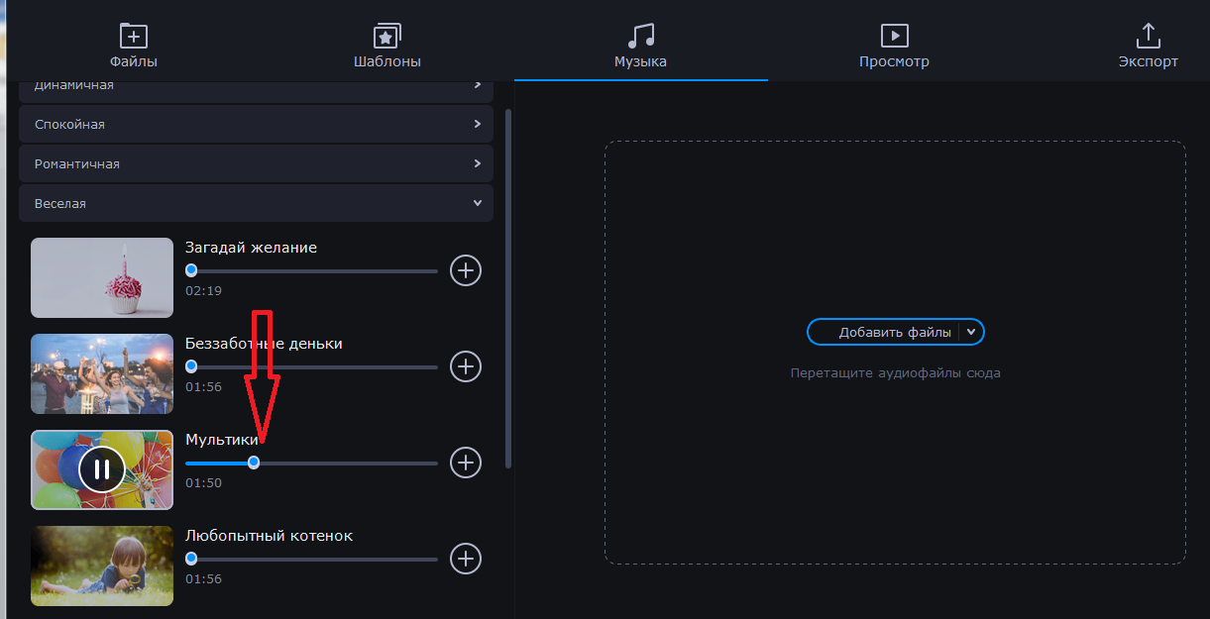
Task: Click the Мультики track progress slider
Action: (x=311, y=463)
